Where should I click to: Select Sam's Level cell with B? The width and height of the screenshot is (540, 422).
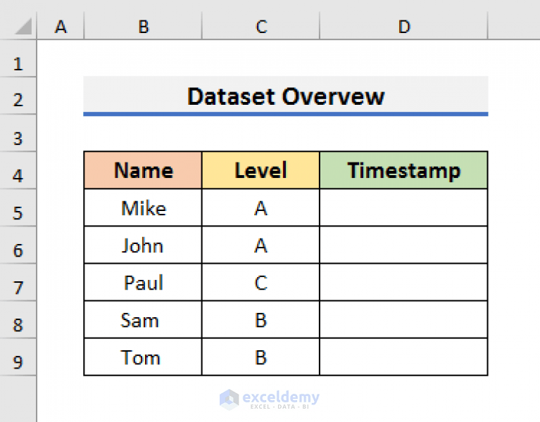click(260, 319)
